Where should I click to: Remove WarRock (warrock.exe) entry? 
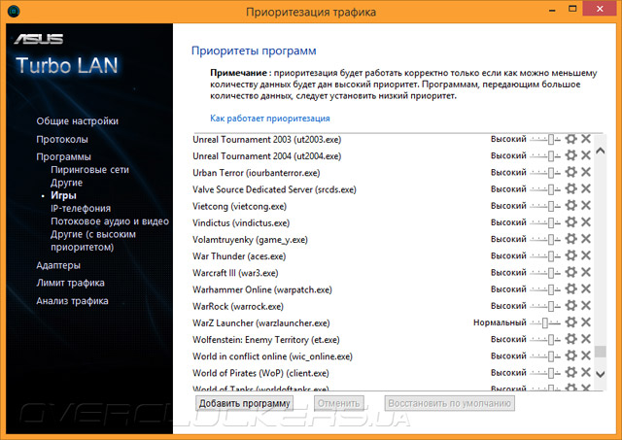[586, 306]
